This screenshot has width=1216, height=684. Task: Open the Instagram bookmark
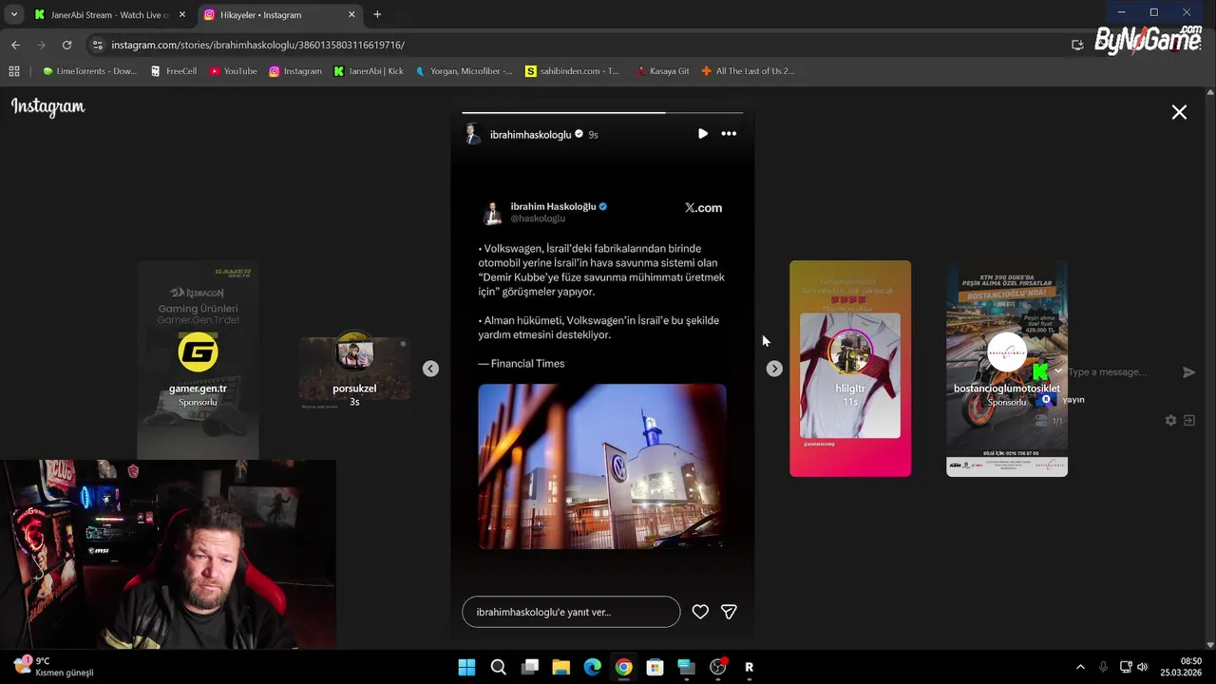point(294,71)
